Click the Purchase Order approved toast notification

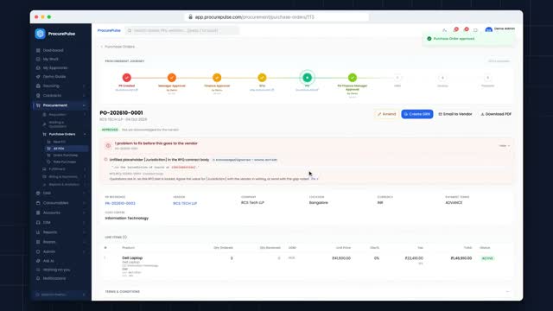[467, 39]
